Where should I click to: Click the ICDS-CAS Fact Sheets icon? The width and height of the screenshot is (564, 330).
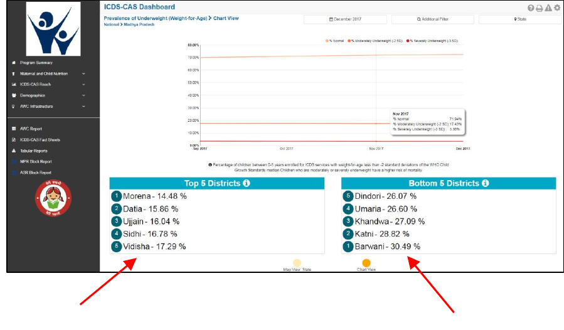[x=14, y=140]
